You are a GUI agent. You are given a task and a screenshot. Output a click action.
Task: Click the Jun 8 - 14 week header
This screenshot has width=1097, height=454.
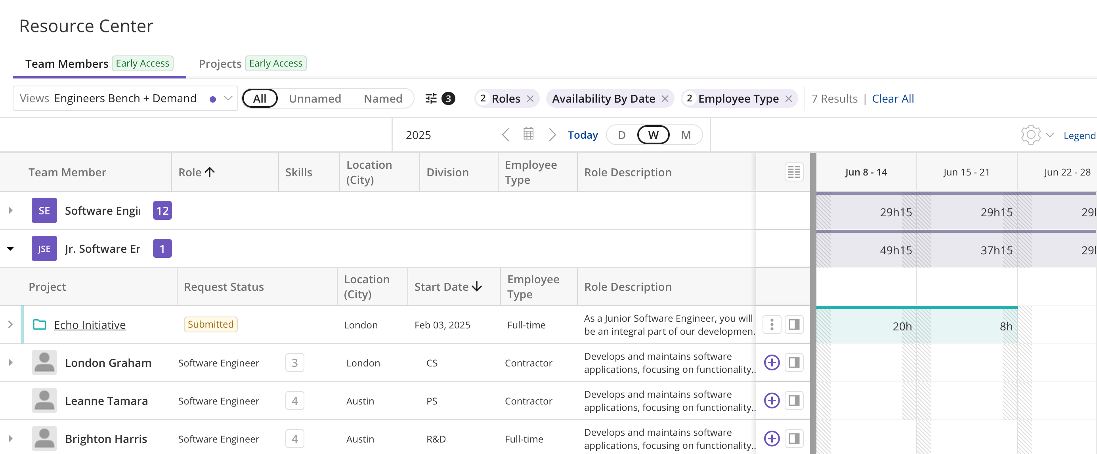pos(866,172)
